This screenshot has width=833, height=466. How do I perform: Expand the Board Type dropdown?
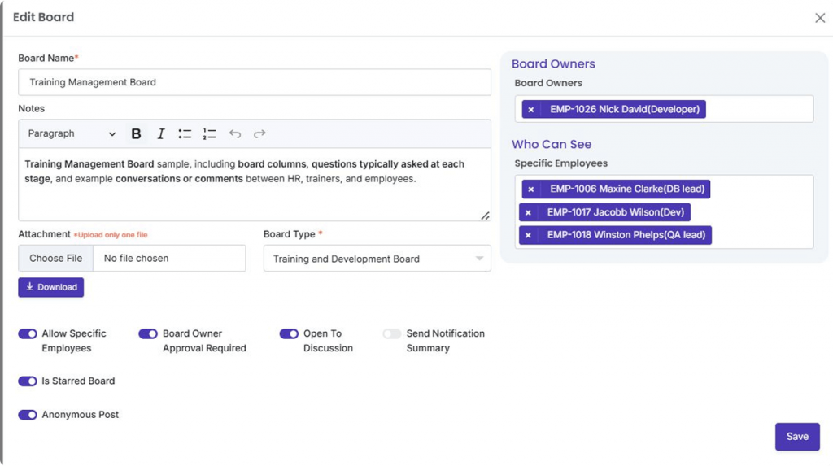[x=377, y=259]
